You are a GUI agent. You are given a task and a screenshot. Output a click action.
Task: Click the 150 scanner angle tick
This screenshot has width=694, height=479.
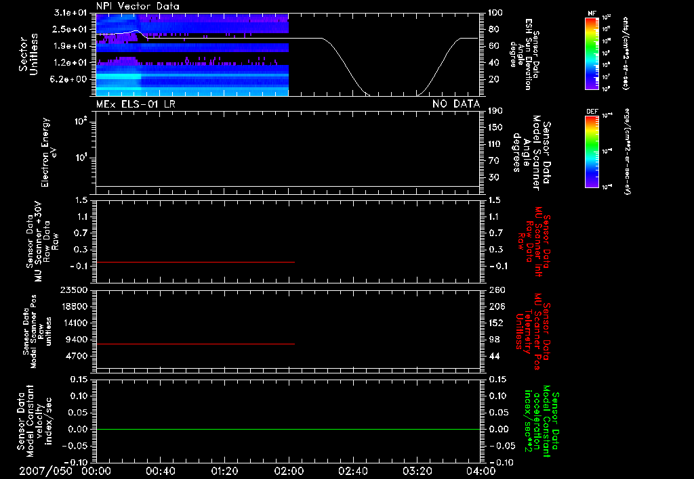pos(495,128)
